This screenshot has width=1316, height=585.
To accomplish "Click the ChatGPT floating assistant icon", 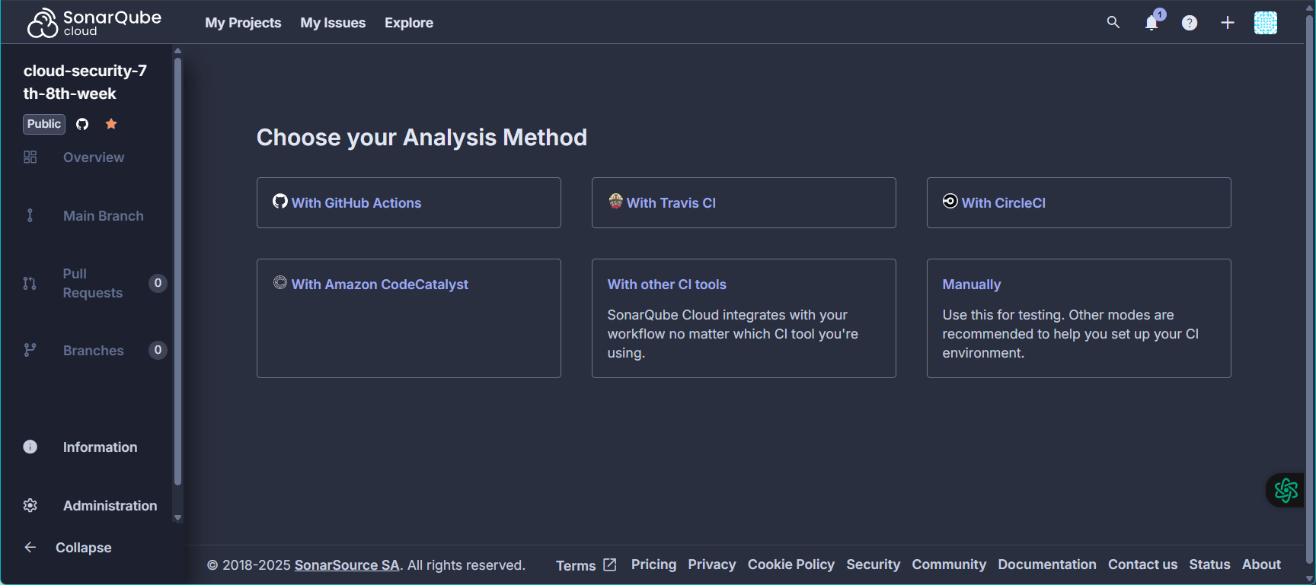I will (1286, 491).
